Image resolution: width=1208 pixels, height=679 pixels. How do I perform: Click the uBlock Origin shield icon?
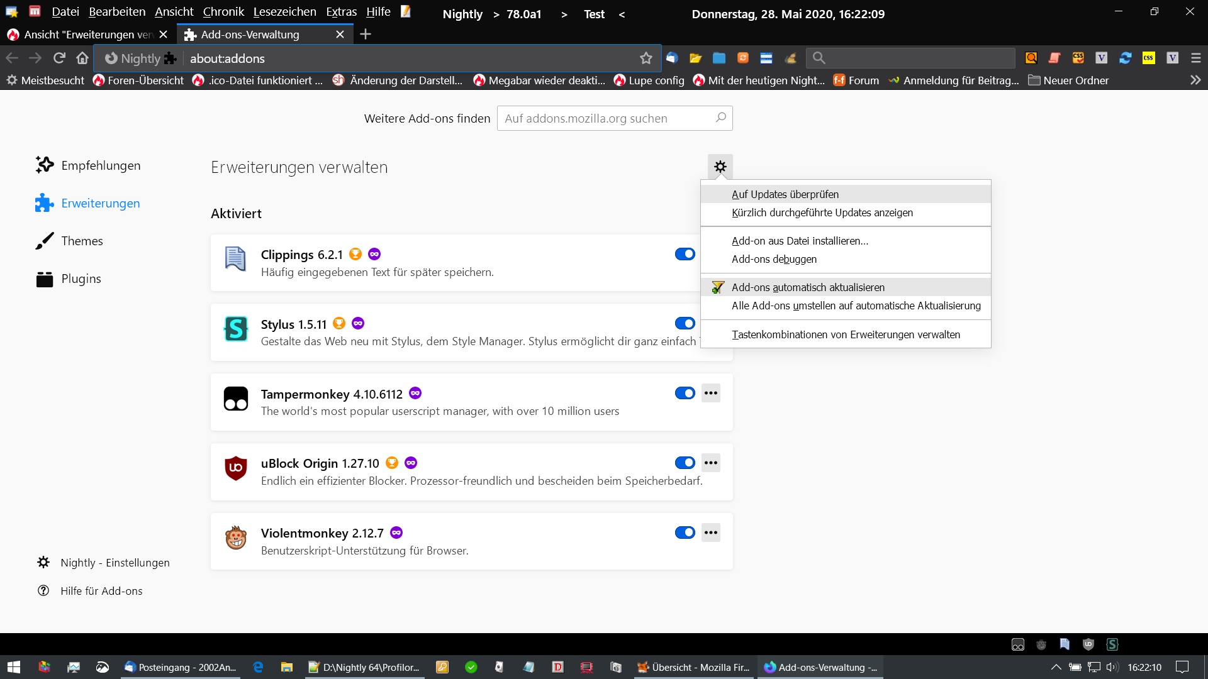point(236,468)
